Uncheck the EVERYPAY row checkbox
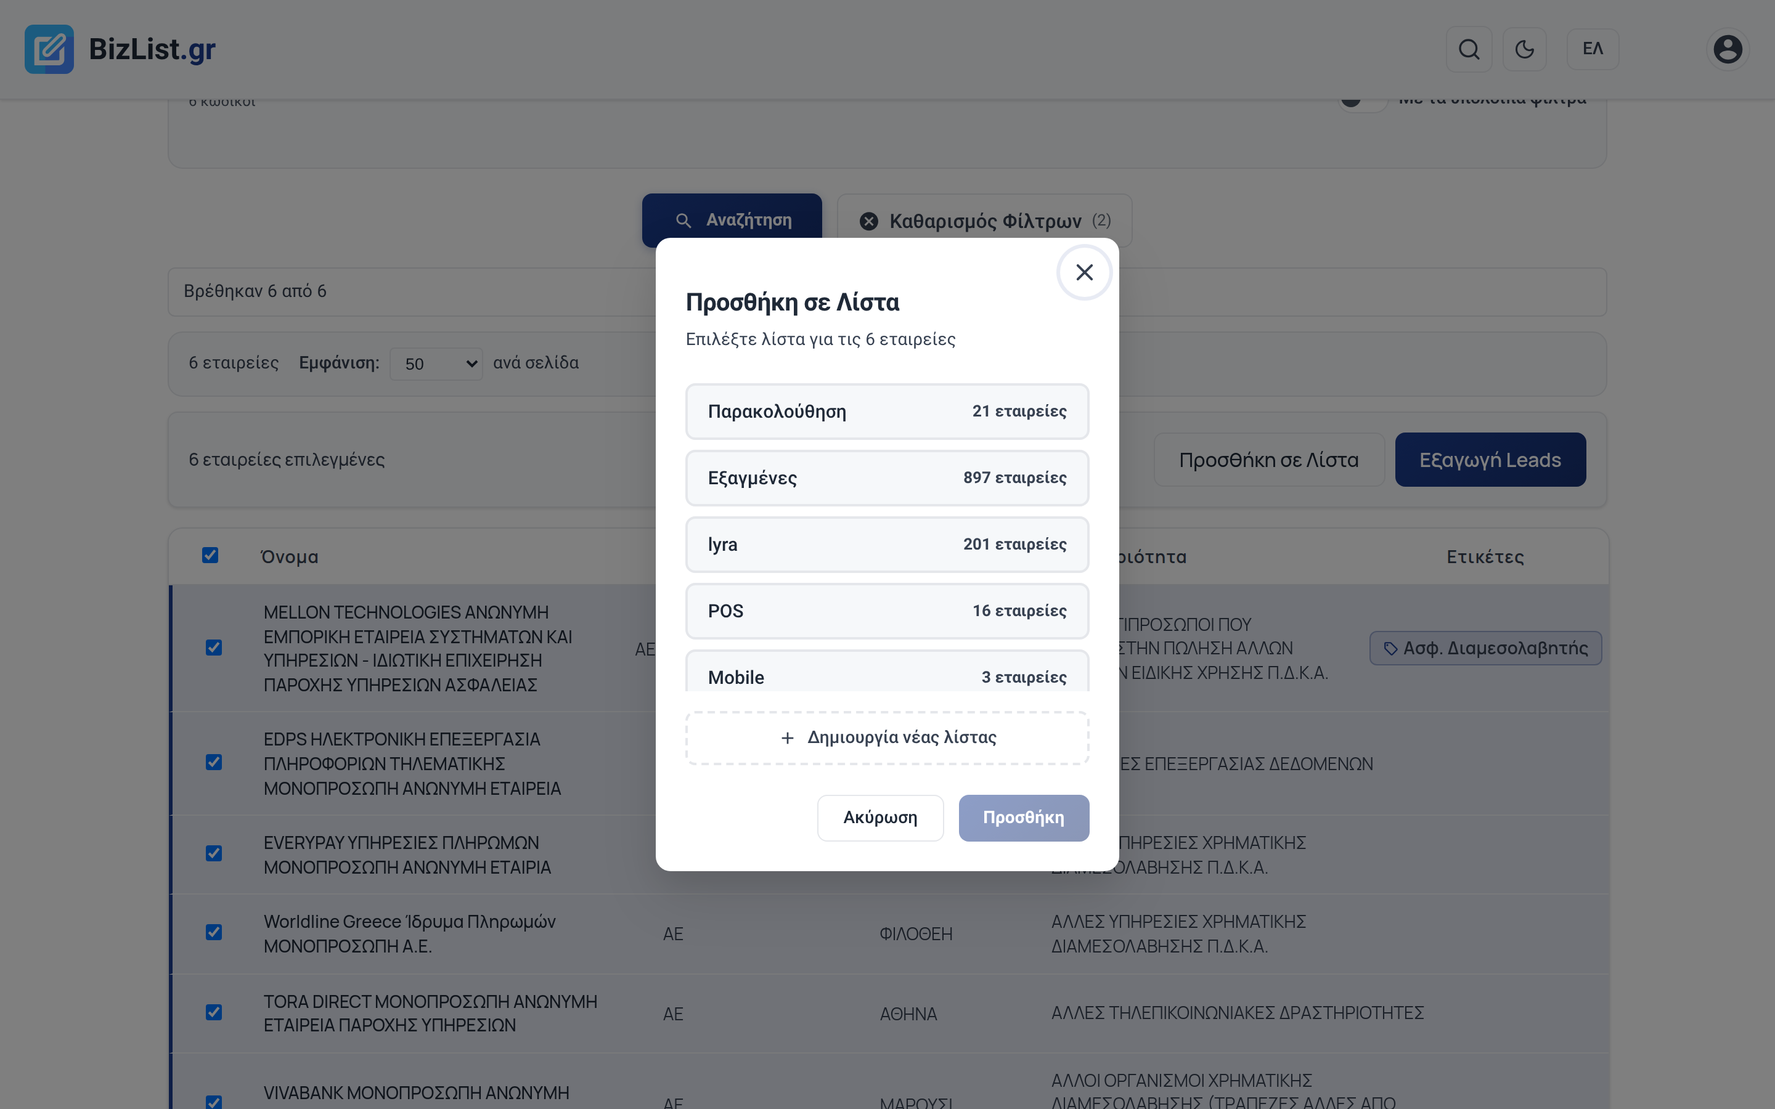 click(214, 854)
